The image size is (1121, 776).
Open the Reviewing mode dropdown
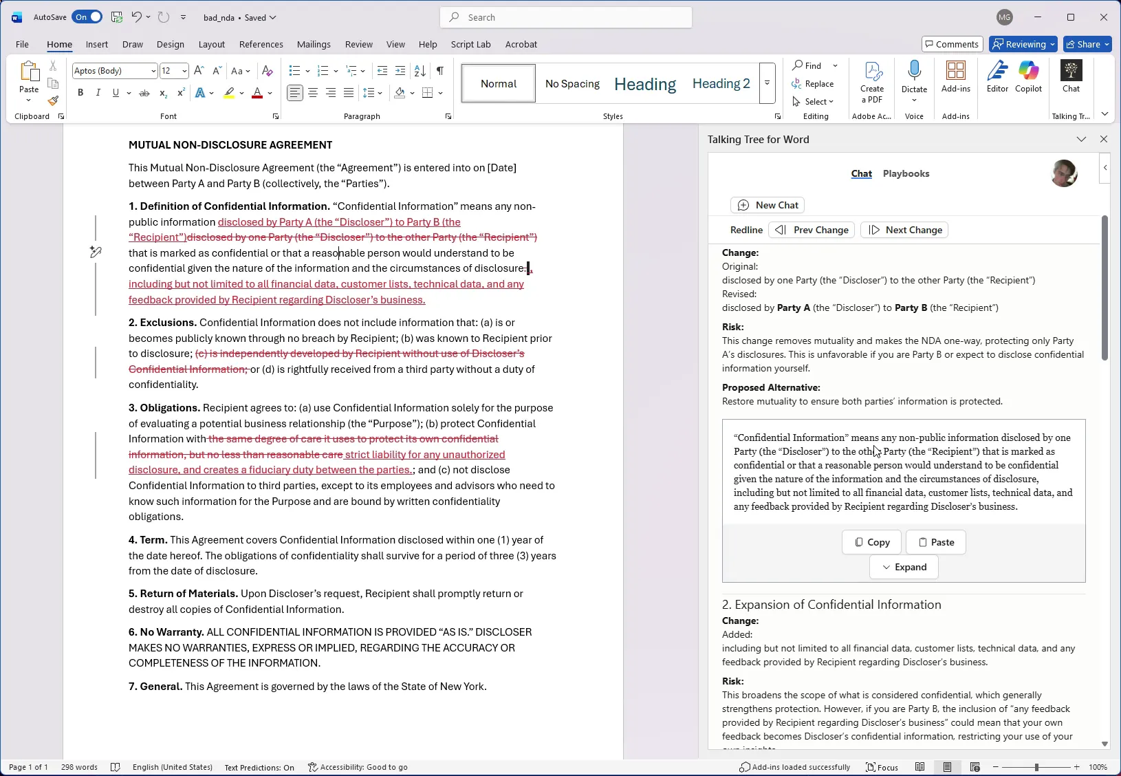pyautogui.click(x=1023, y=44)
